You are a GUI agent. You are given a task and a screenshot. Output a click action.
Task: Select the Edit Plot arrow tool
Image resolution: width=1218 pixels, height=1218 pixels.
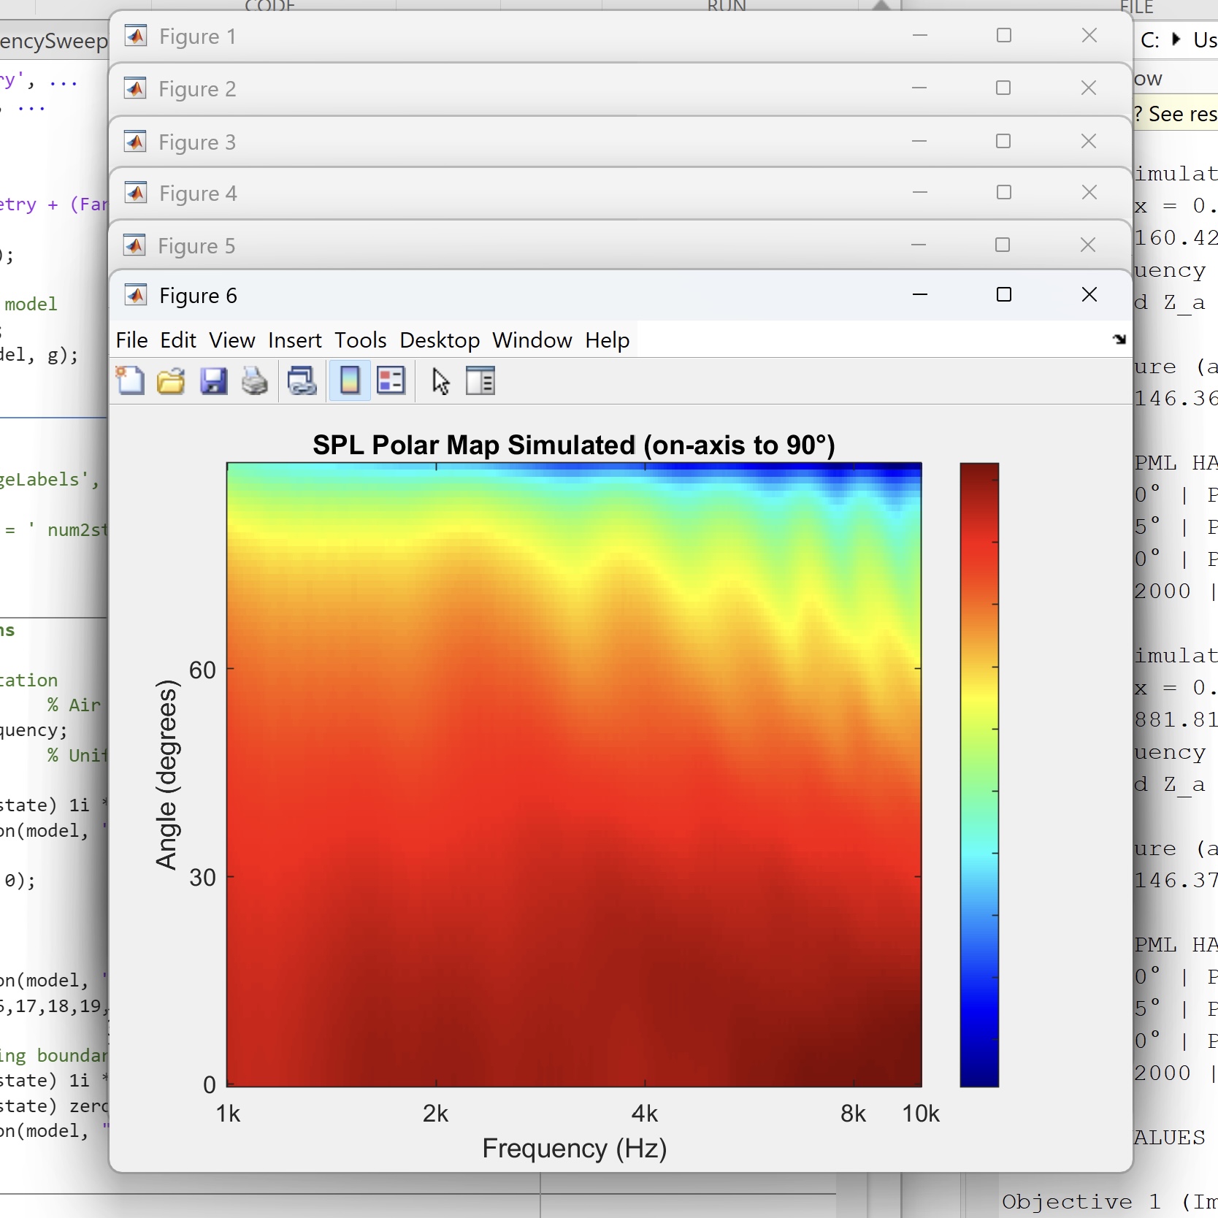(x=440, y=381)
